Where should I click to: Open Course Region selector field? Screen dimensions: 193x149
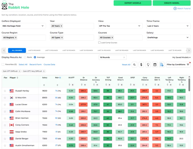pos(24,38)
